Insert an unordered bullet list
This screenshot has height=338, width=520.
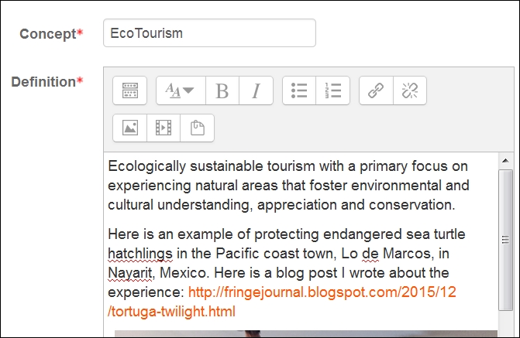tap(299, 90)
